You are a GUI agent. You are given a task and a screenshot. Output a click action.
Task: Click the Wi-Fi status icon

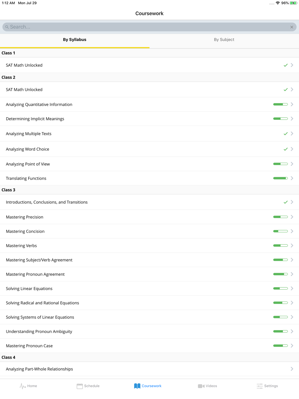pos(278,3)
